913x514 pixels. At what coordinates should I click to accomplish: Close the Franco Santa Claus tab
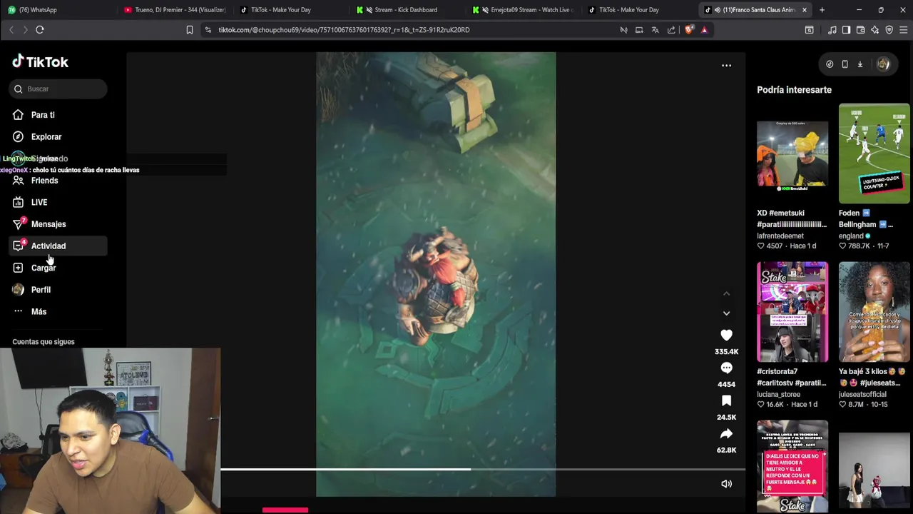point(805,10)
